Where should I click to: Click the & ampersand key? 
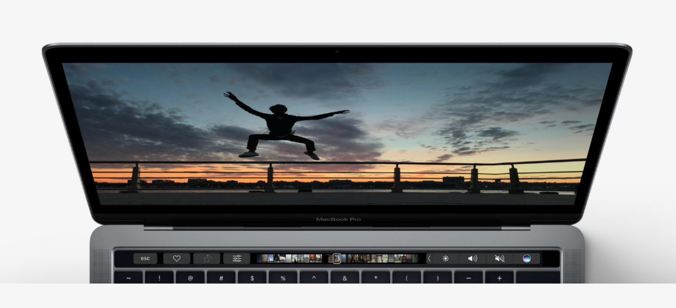pyautogui.click(x=345, y=278)
